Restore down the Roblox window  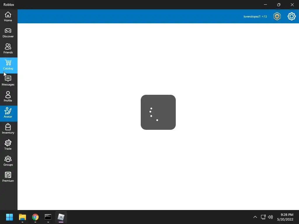click(x=279, y=5)
